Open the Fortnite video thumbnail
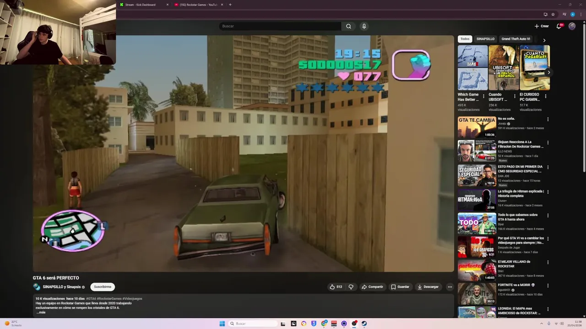Viewport: 586px width, 329px height. click(477, 293)
